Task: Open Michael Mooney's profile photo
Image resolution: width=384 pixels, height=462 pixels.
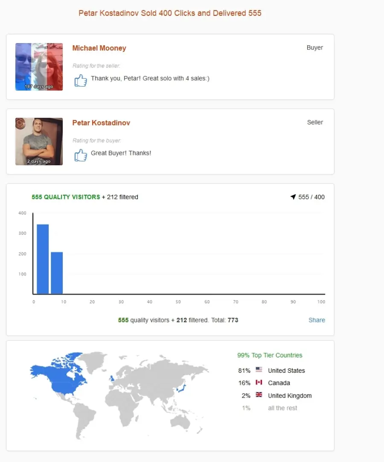Action: pos(39,67)
